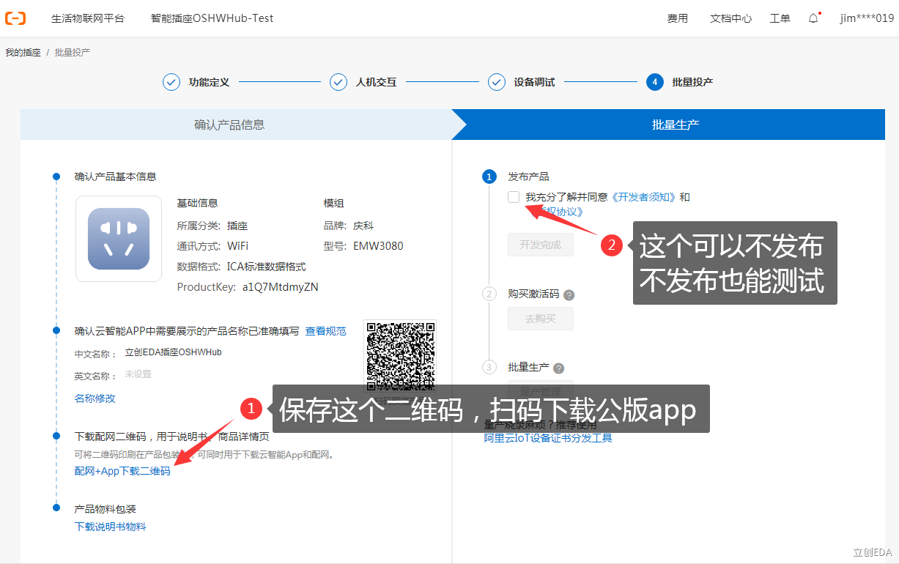
Task: Open the 费用 menu
Action: tap(678, 18)
